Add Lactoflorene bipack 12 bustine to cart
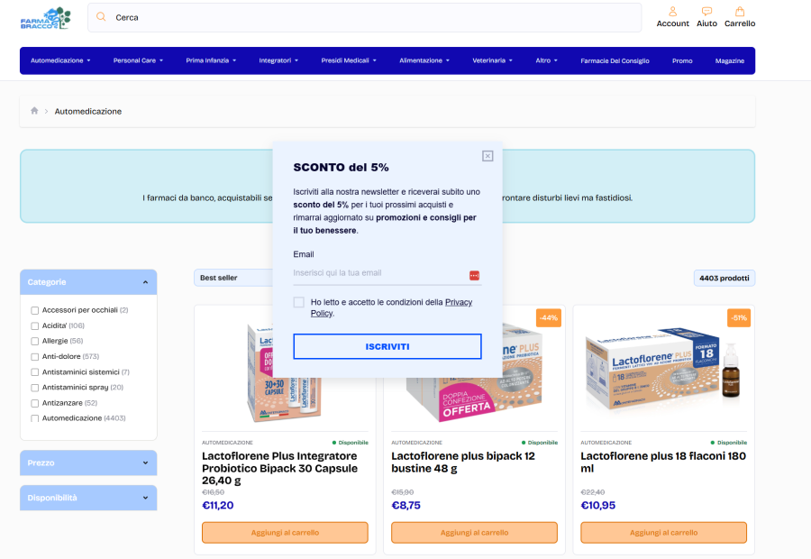 point(474,533)
